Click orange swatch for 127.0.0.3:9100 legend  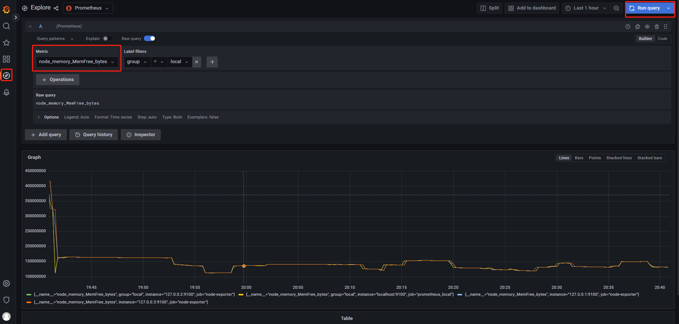(29, 302)
